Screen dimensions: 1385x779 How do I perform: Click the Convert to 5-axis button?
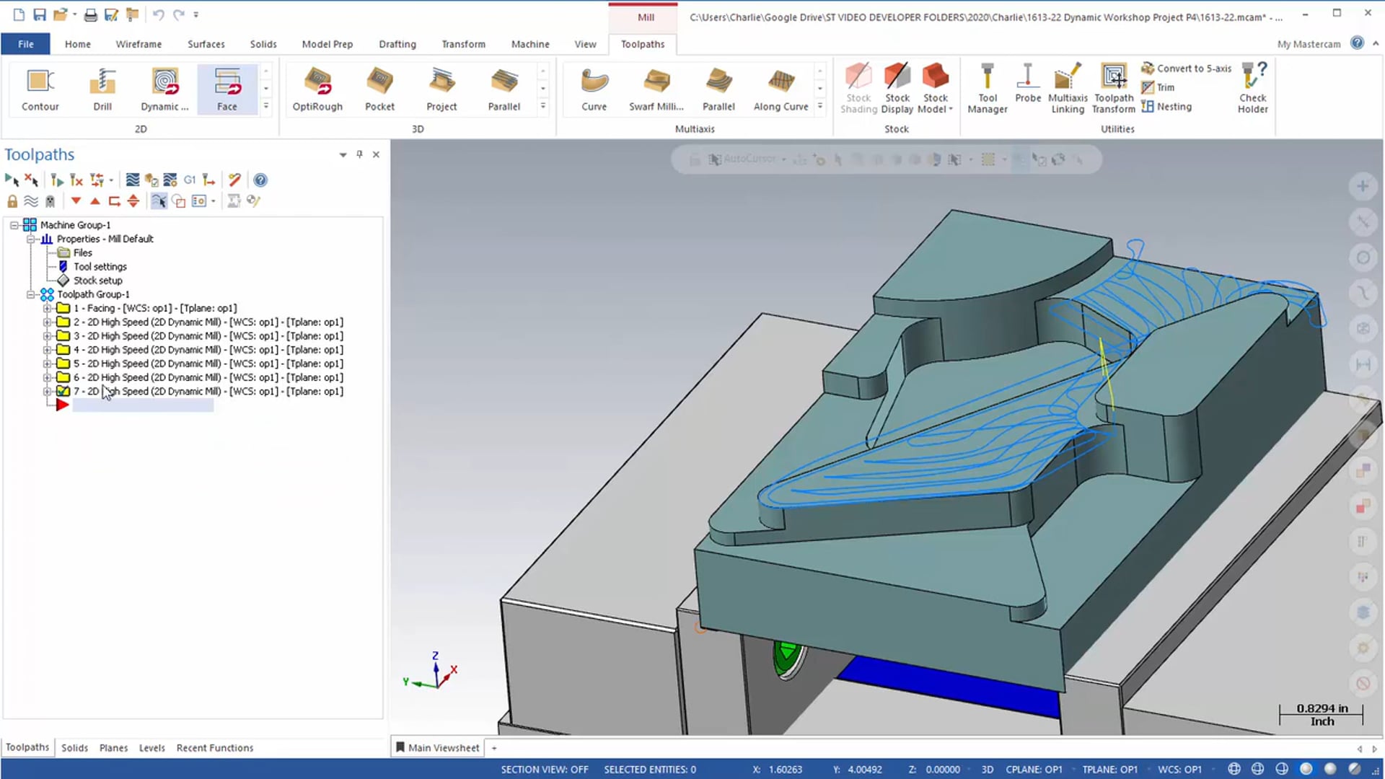pos(1187,68)
